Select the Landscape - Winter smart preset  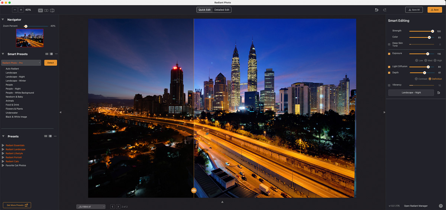coord(16,81)
